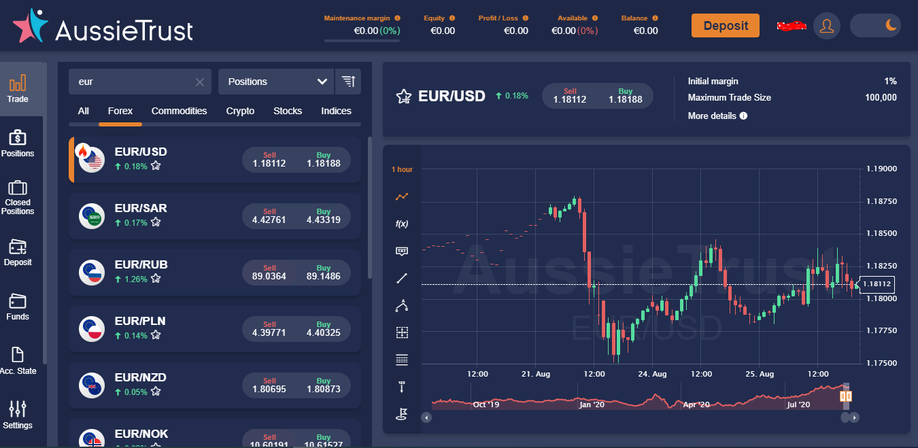918x448 pixels.
Task: Open the Deposit wallet icon in the sidebar
Action: pos(18,252)
